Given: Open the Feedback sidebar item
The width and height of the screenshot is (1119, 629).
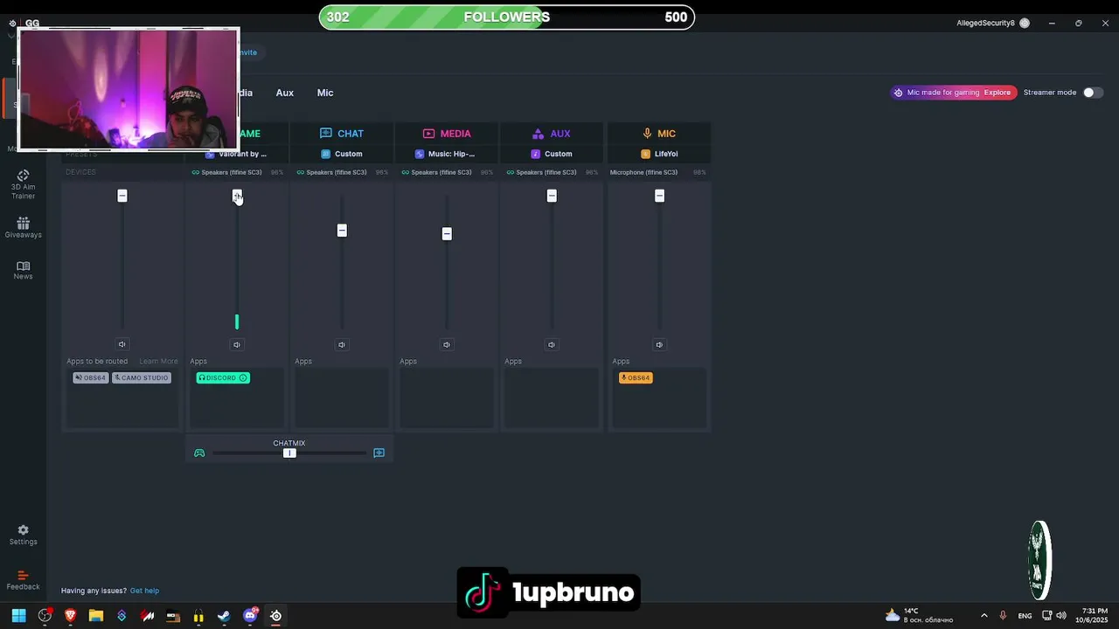Looking at the screenshot, I should click(23, 581).
